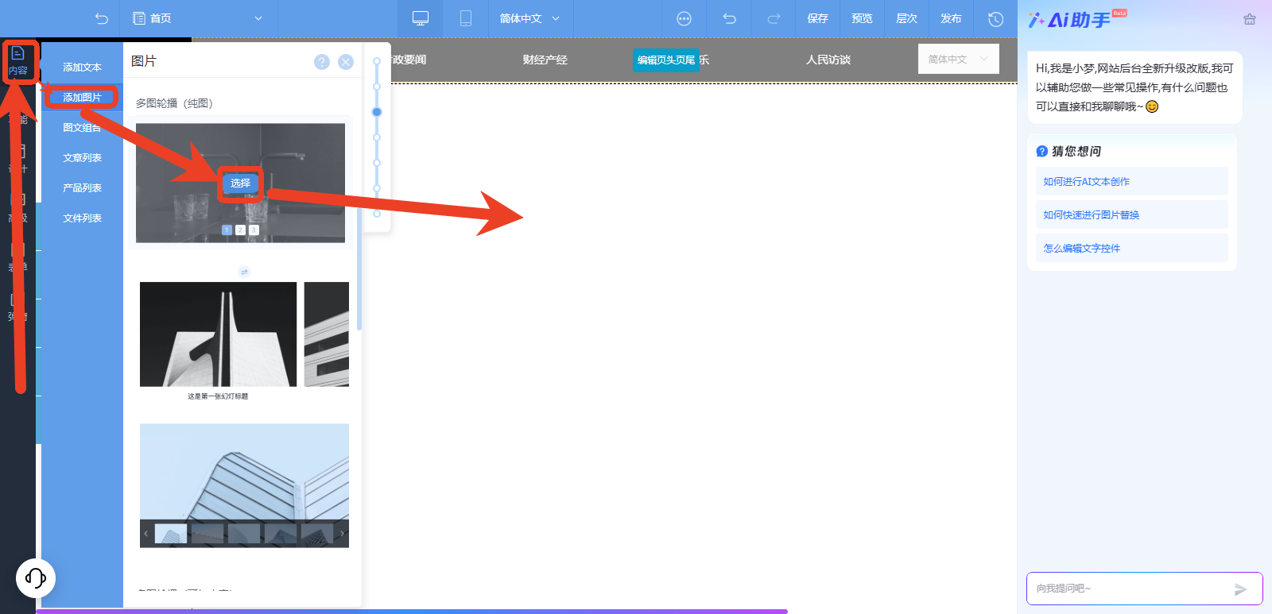Screen dimensions: 1272x614
Task: Click the next arrow on the thumbnail strip
Action: click(x=343, y=534)
